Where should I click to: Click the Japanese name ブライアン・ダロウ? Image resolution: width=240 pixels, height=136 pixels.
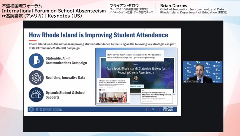coord(124,6)
